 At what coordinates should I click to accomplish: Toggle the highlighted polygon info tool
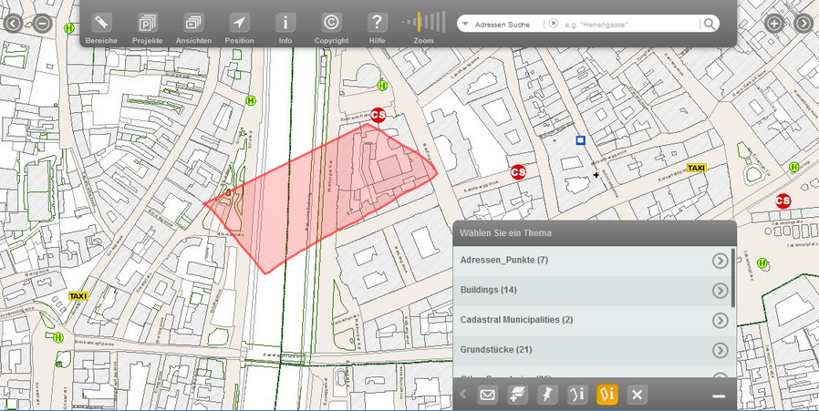pyautogui.click(x=607, y=395)
